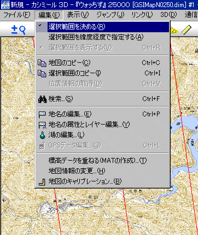Click the Ctrl+C shortcut text
This screenshot has width=198, height=235.
tap(151, 63)
